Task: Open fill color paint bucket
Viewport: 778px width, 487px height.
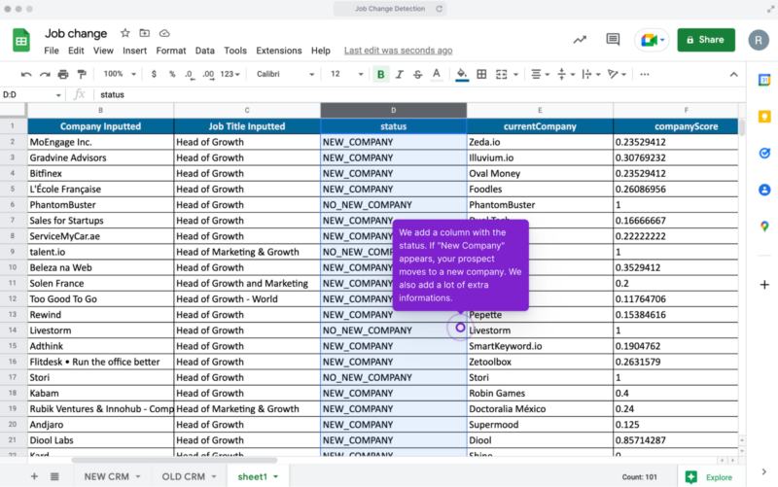Action: [462, 75]
